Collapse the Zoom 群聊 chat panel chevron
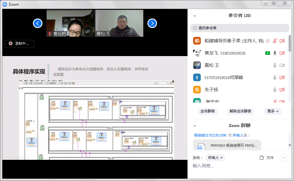 195,126
